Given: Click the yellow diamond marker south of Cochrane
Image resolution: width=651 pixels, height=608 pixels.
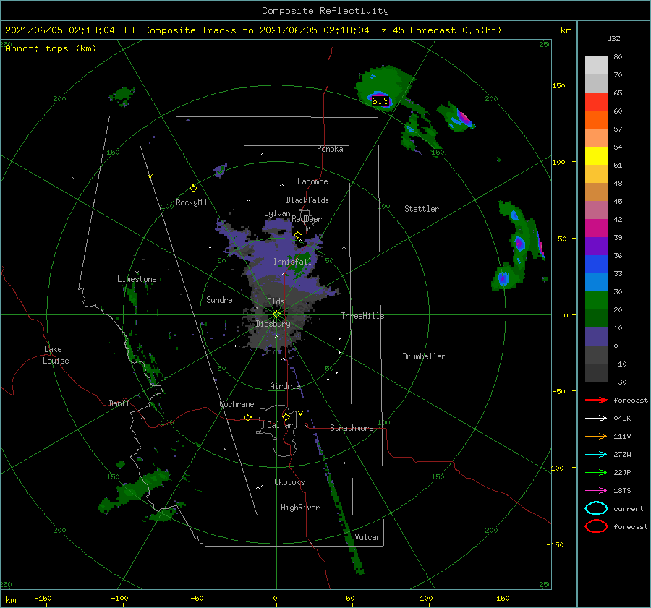Looking at the screenshot, I should (x=247, y=417).
